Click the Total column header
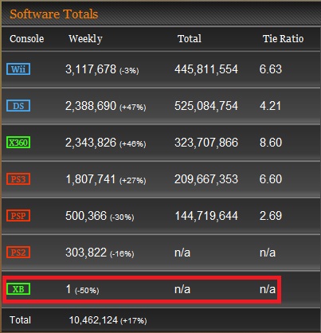This screenshot has width=321, height=333. pyautogui.click(x=190, y=39)
